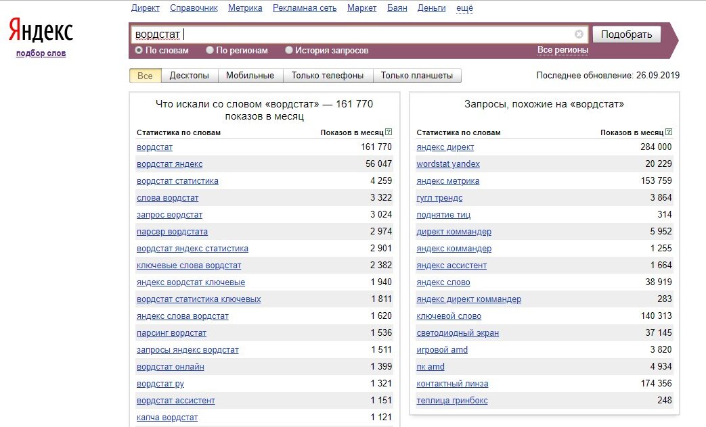The image size is (706, 427).
Task: Click the подбор слов link under logo
Action: (x=41, y=53)
